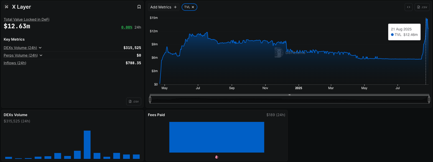Download key metrics with bottom-left .csv button

(x=134, y=101)
